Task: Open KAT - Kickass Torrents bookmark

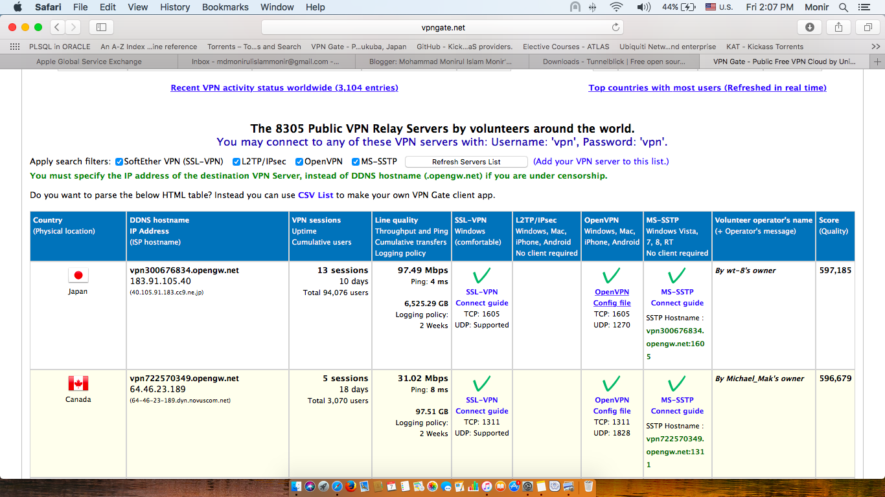Action: coord(764,47)
